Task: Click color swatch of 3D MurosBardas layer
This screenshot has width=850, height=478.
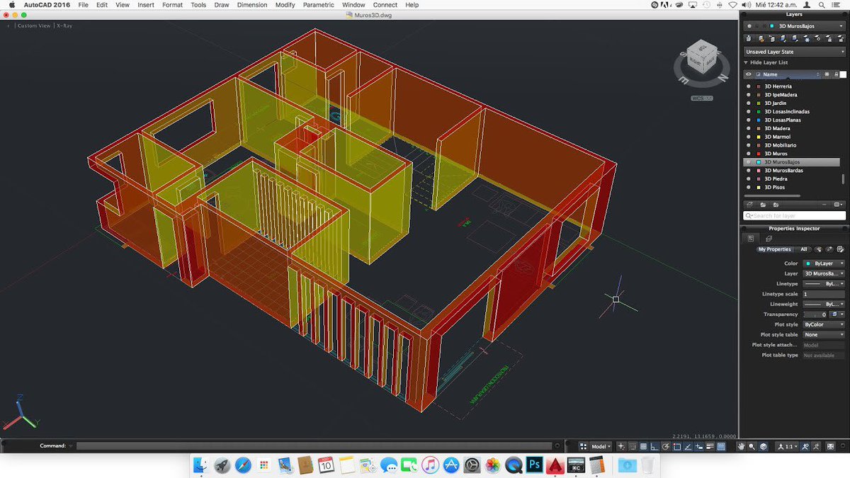Action: (x=759, y=171)
